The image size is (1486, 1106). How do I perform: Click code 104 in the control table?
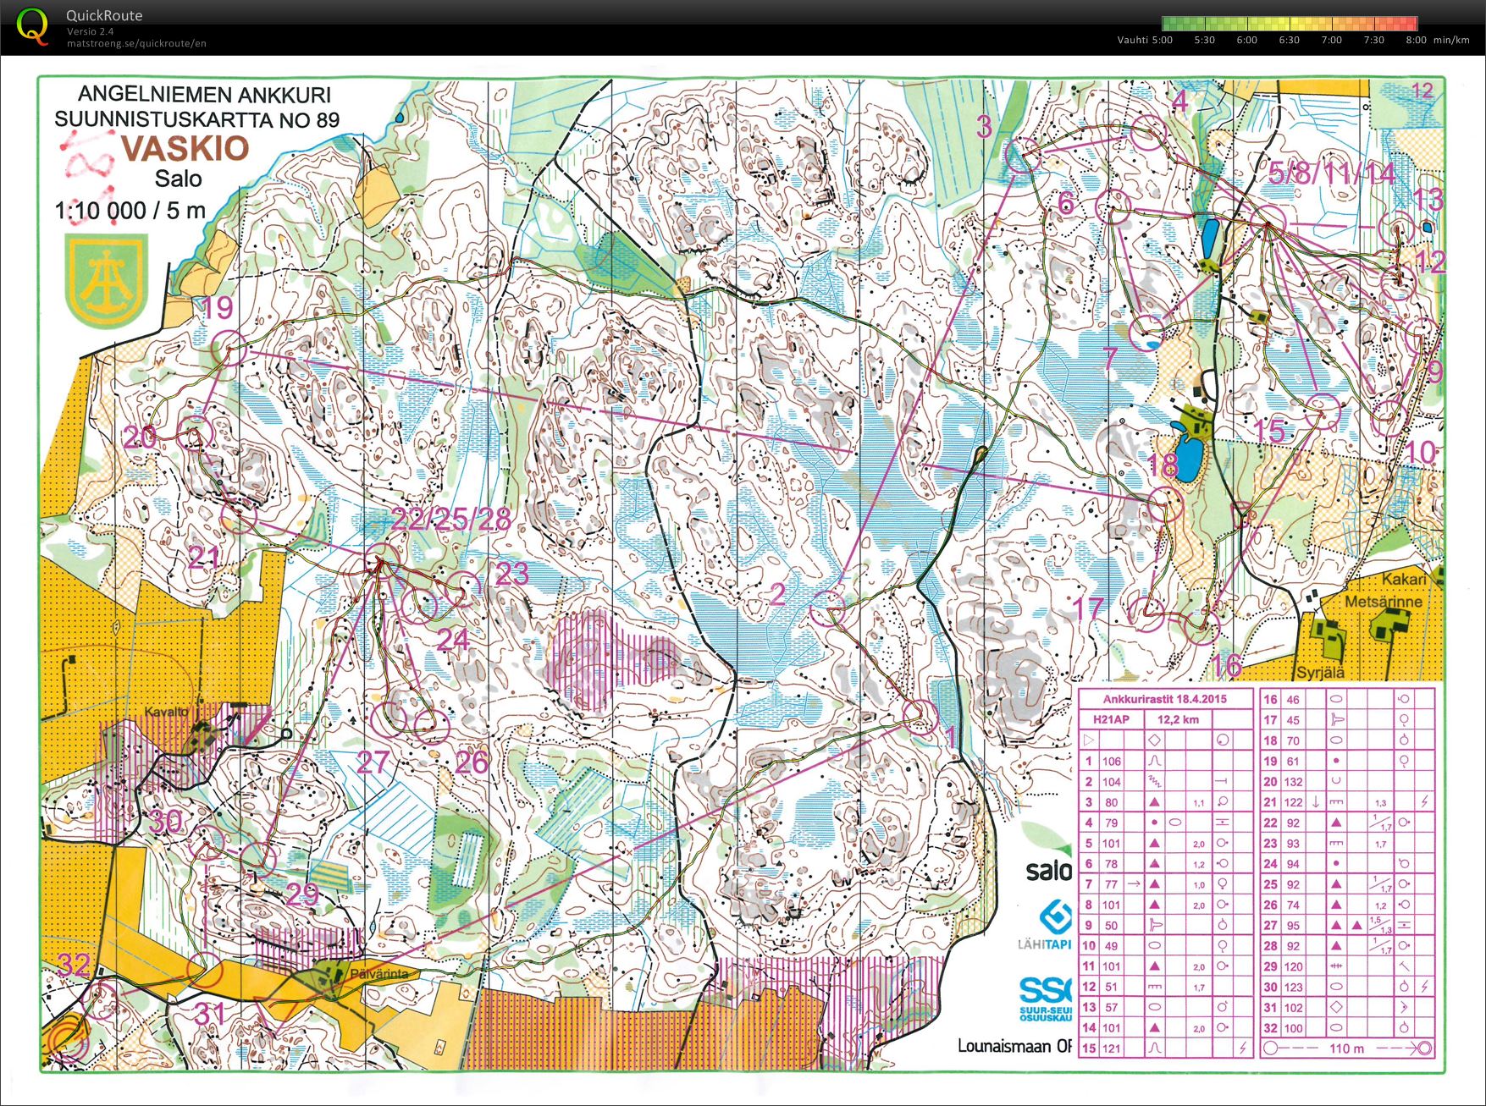(1111, 782)
